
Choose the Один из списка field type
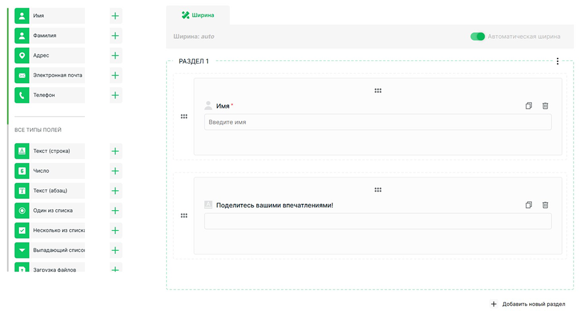click(x=50, y=210)
